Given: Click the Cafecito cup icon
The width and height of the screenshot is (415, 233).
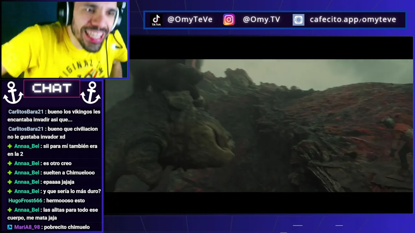Looking at the screenshot, I should 298,20.
